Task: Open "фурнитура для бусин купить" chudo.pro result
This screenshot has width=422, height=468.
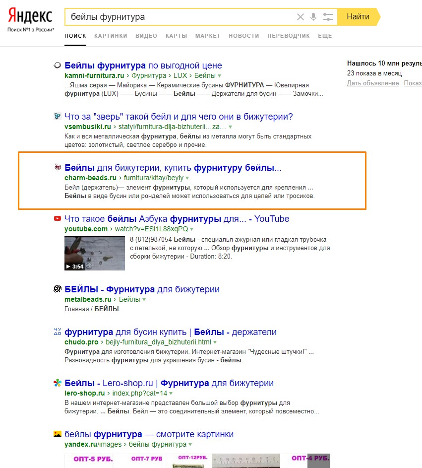Action: (171, 332)
